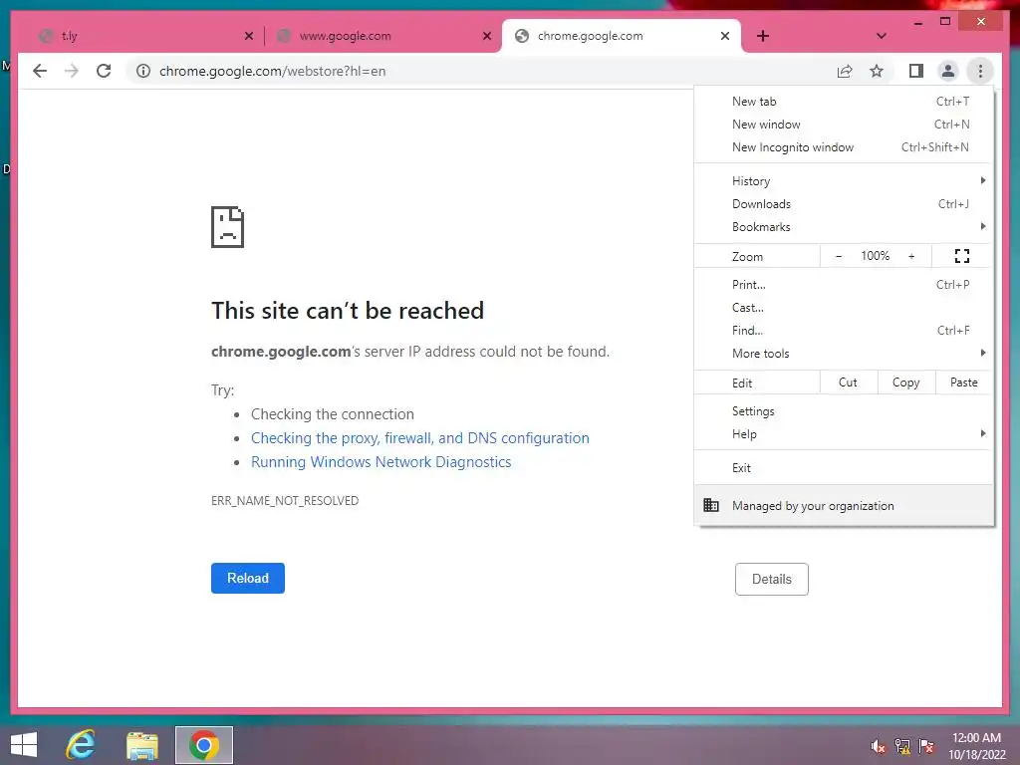Click the forward navigation arrow
The image size is (1020, 765).
[x=72, y=71]
